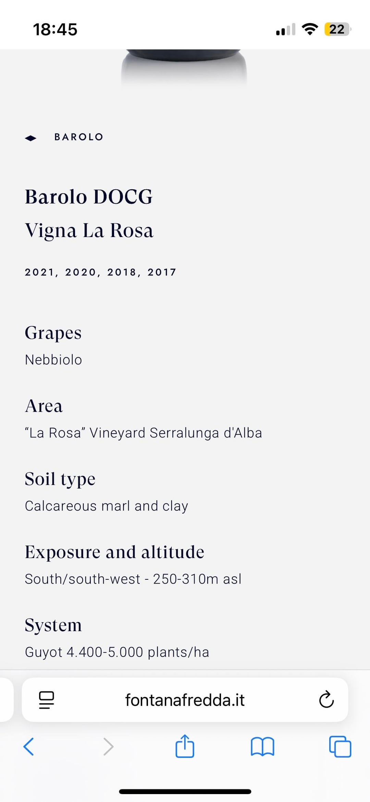Viewport: 370px width, 802px height.
Task: Tap the Wi-Fi status icon
Action: (x=310, y=29)
